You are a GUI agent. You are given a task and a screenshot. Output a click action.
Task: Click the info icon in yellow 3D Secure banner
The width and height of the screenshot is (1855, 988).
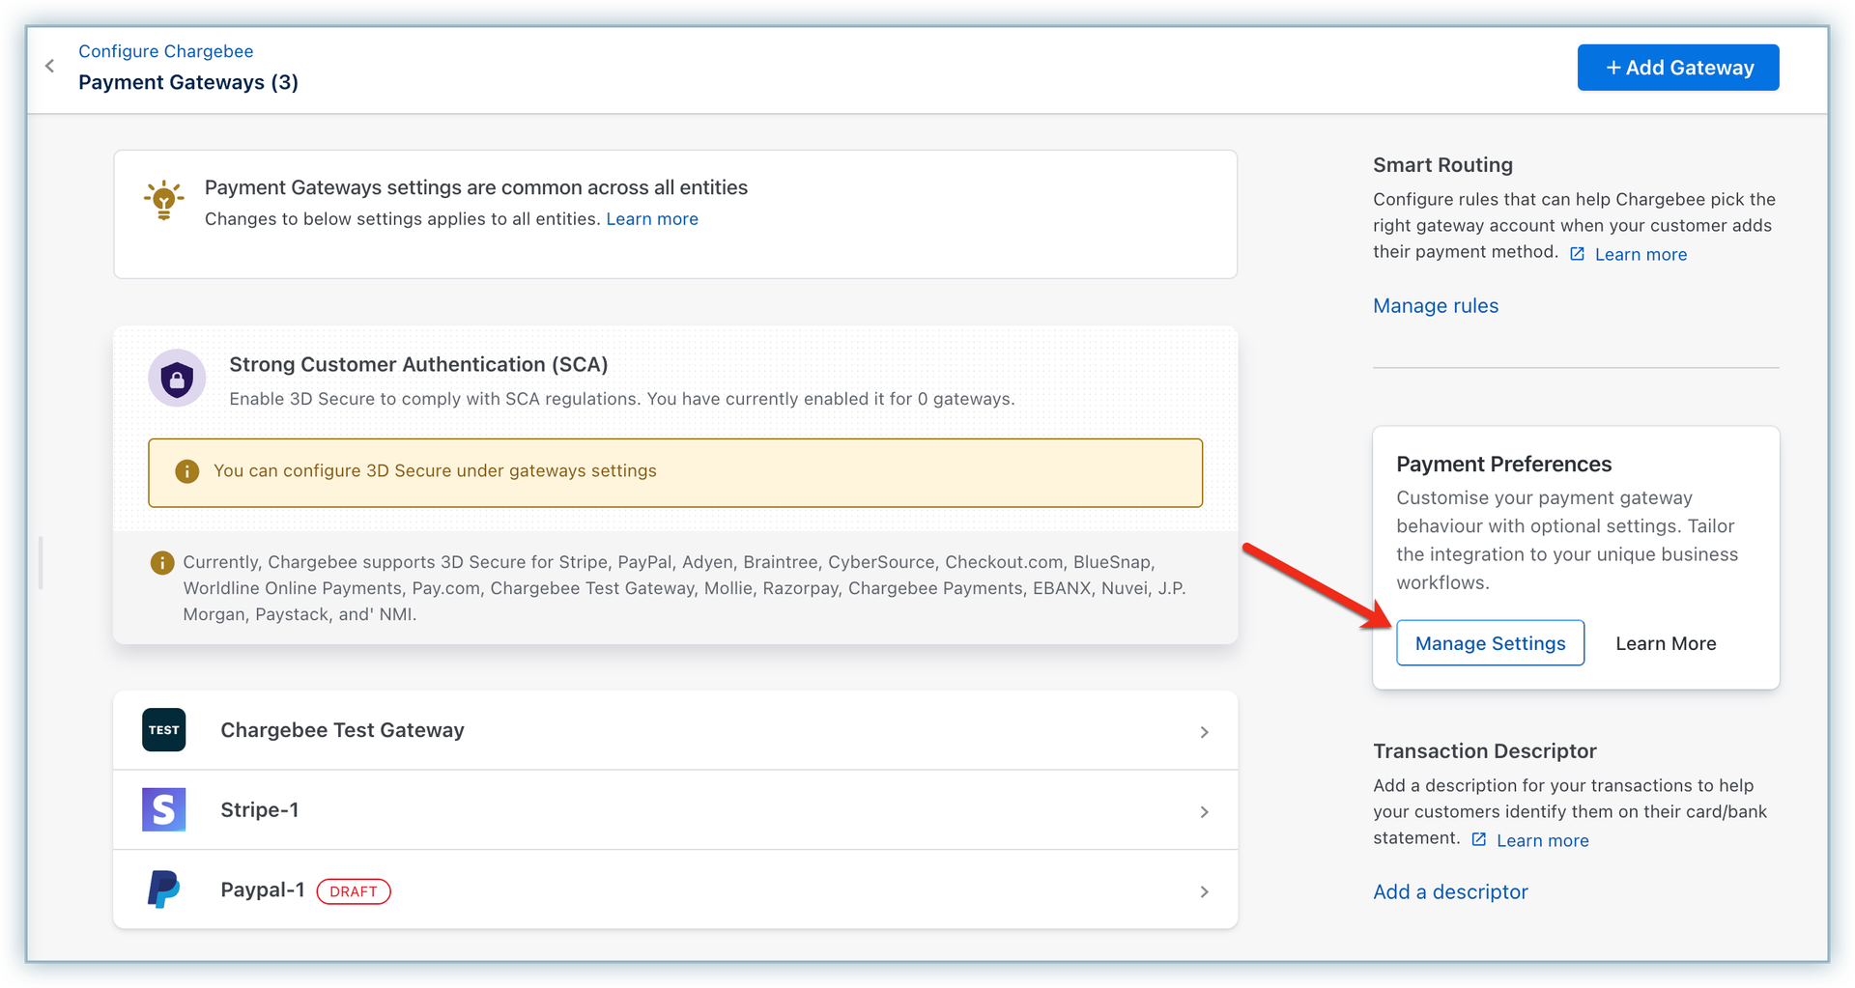[186, 471]
